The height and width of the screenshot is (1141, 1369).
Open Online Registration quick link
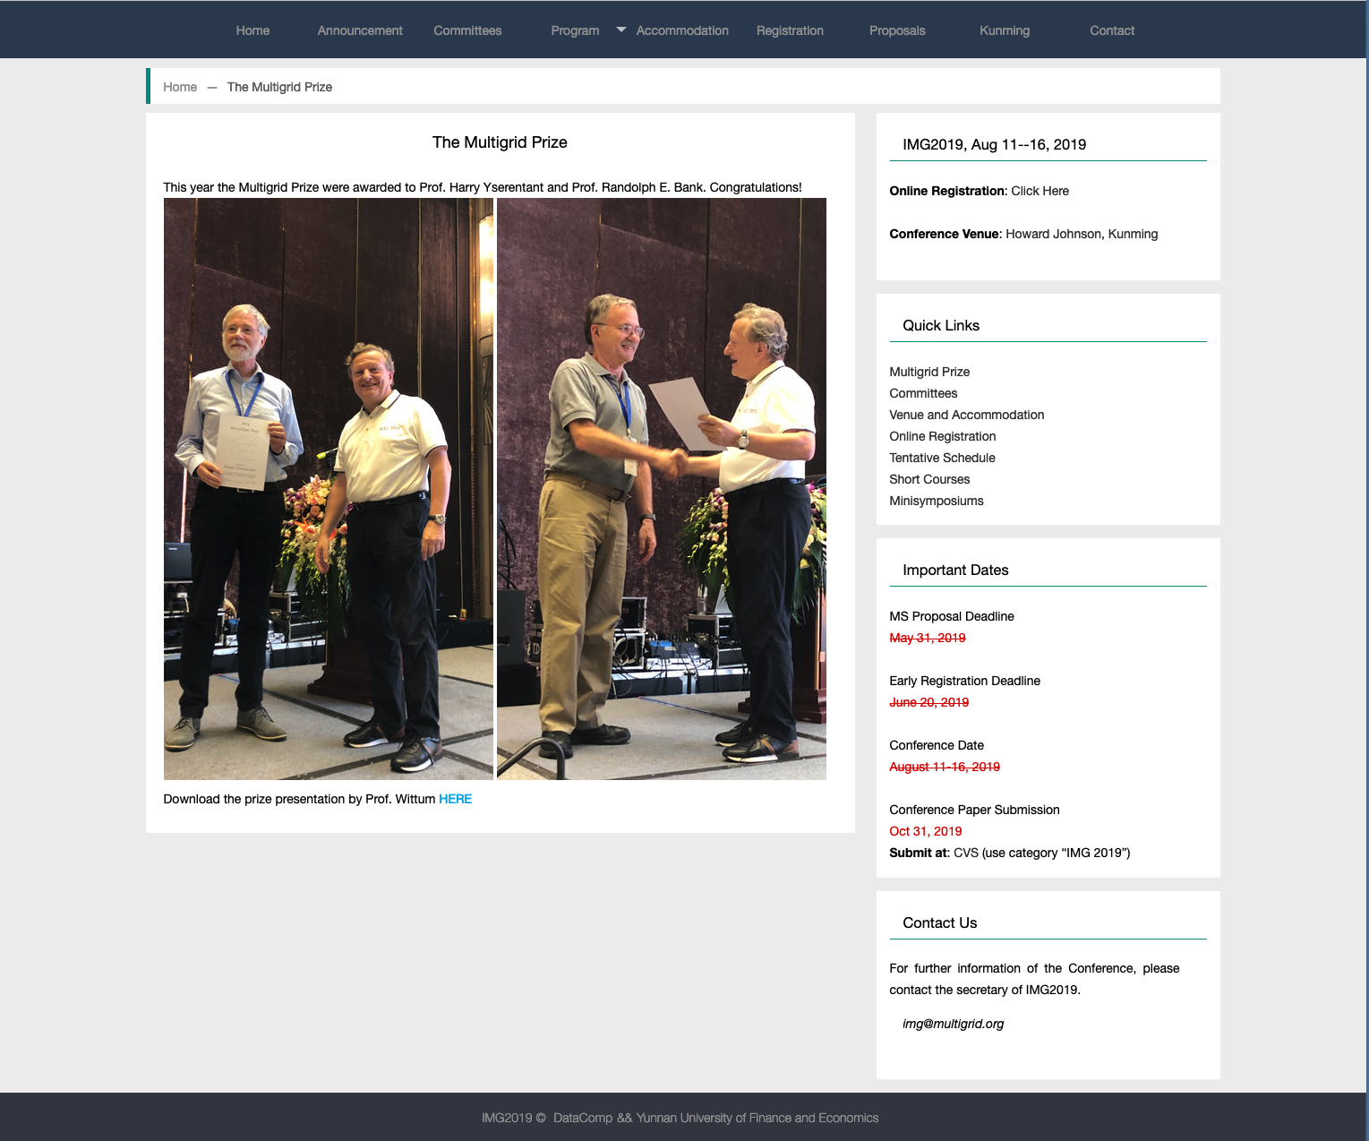943,436
